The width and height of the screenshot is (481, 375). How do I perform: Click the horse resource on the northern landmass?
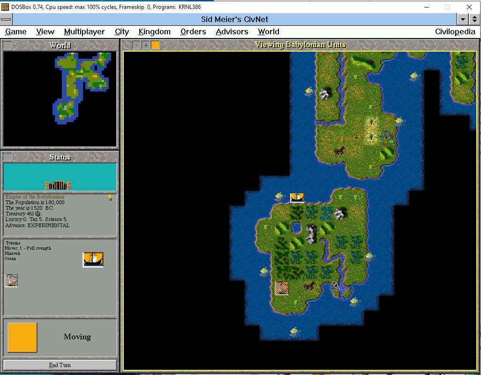pyautogui.click(x=339, y=151)
